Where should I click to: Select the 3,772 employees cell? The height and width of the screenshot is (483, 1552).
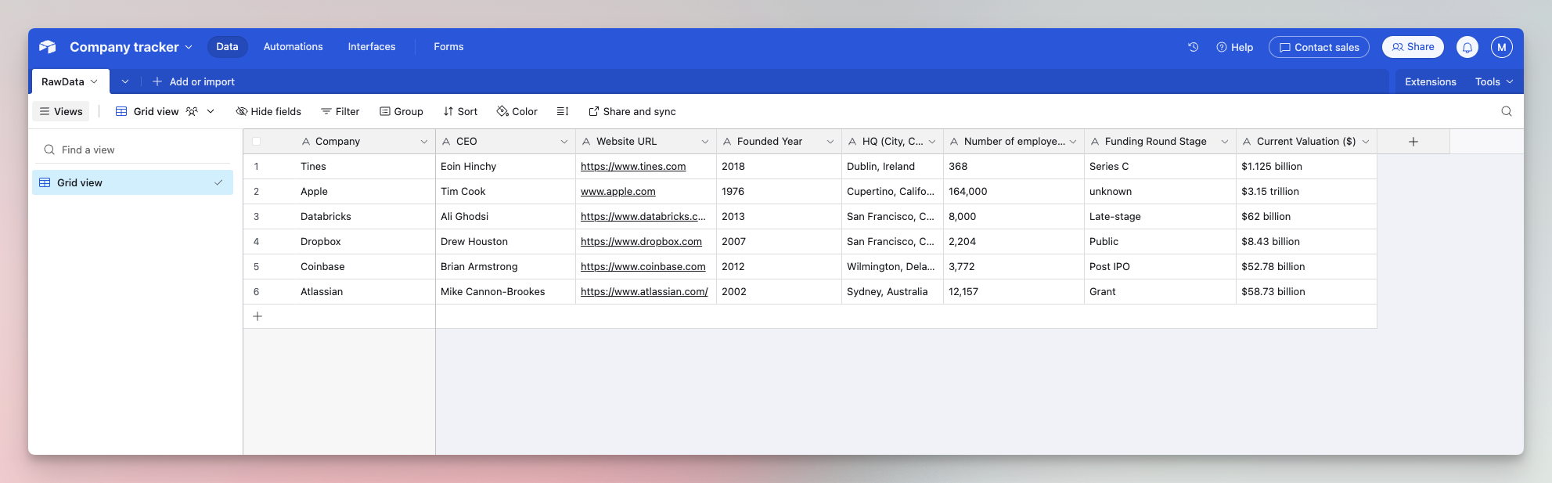[x=1014, y=267]
